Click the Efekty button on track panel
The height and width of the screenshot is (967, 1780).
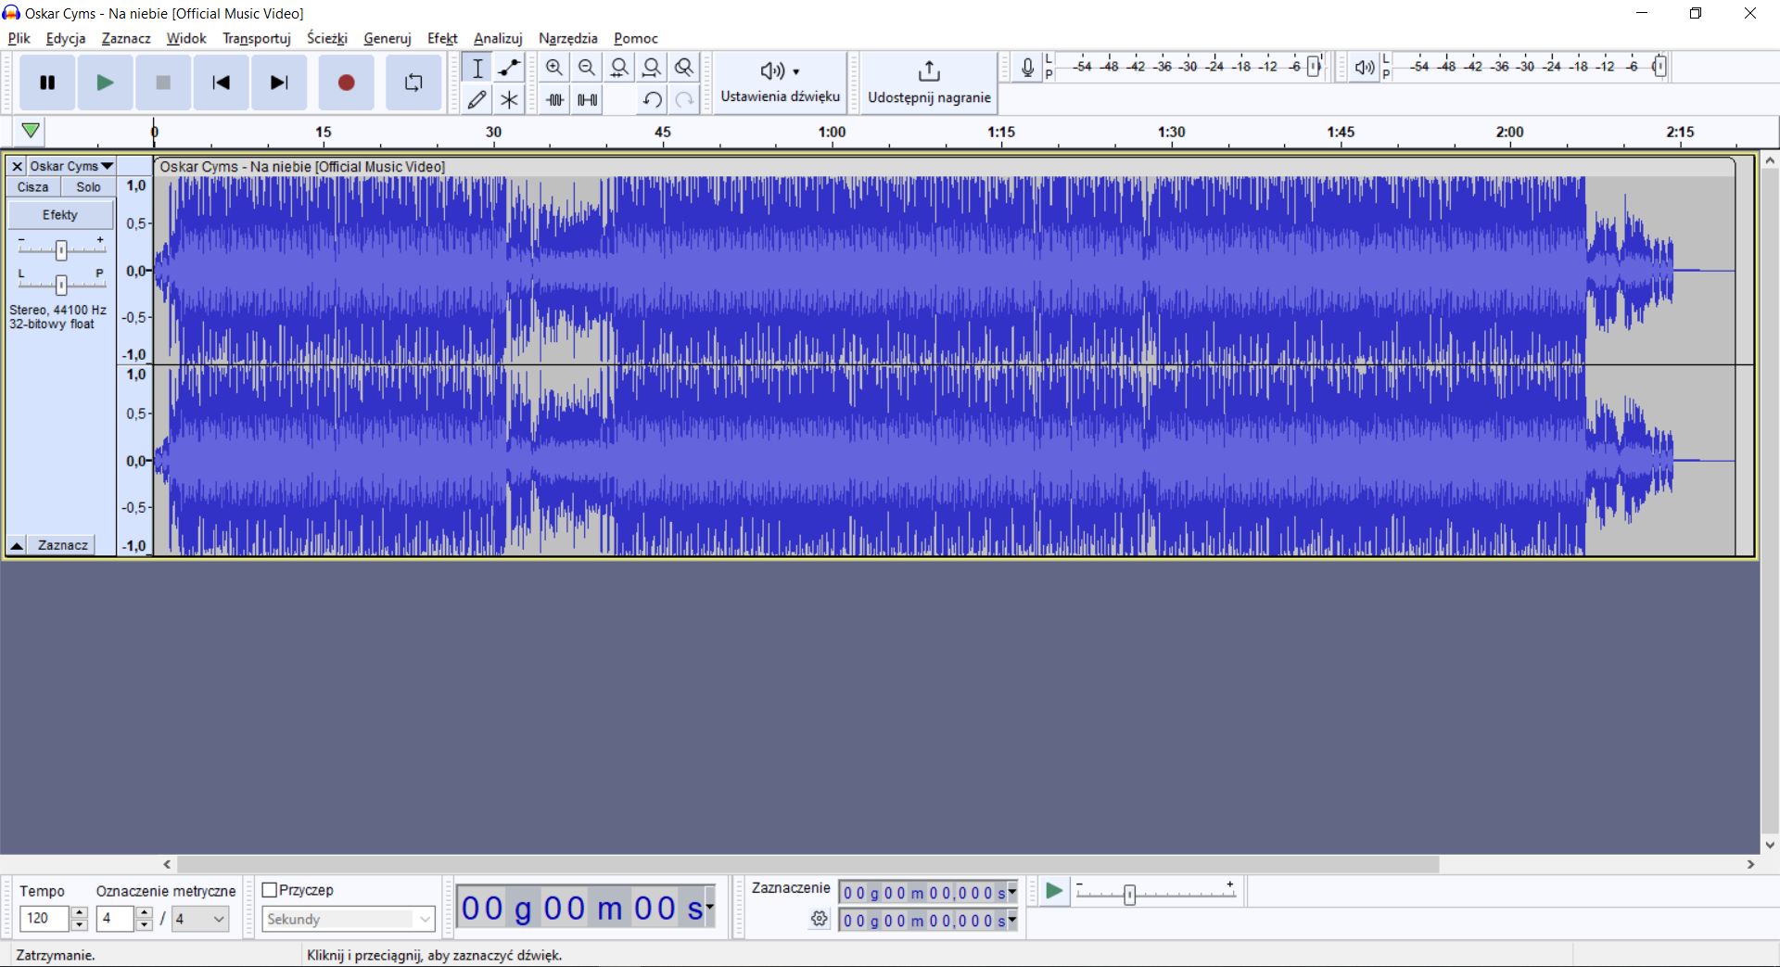[60, 214]
